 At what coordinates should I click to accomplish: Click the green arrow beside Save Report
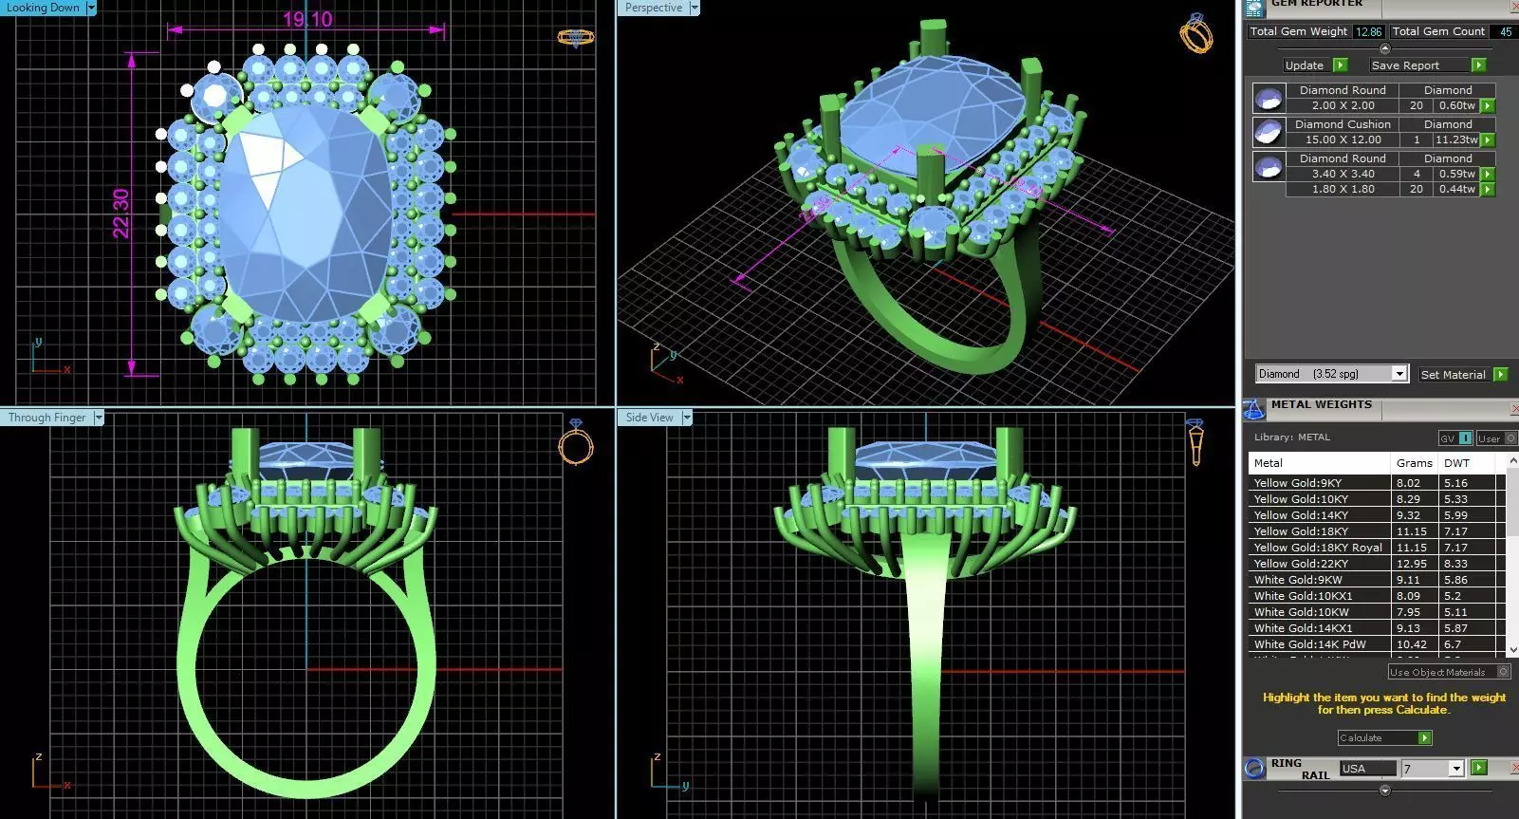[x=1478, y=65]
